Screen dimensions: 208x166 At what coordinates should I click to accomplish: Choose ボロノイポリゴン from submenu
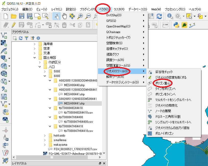pos(164,133)
